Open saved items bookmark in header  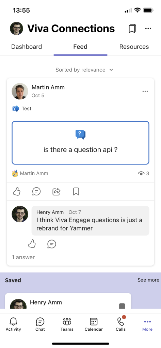pos(132,29)
